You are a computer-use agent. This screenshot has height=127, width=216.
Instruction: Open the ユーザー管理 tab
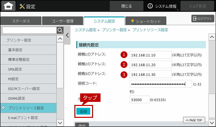coord(63,21)
